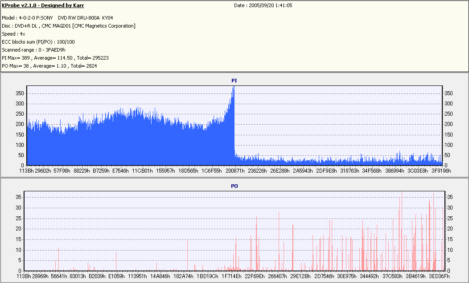Screen dimensions: 469x283
Task: Click the 35 label on PO left axis
Action: pyautogui.click(x=19, y=197)
